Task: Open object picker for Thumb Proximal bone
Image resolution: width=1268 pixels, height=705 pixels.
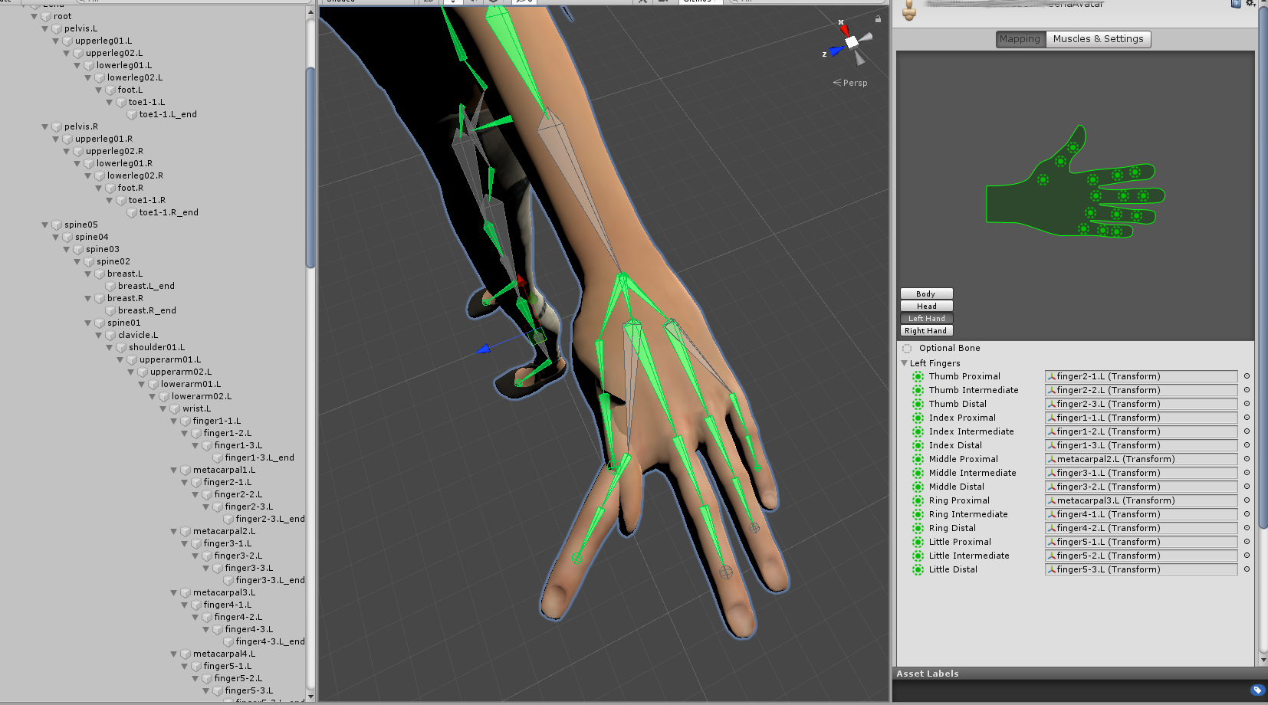Action: click(1247, 376)
